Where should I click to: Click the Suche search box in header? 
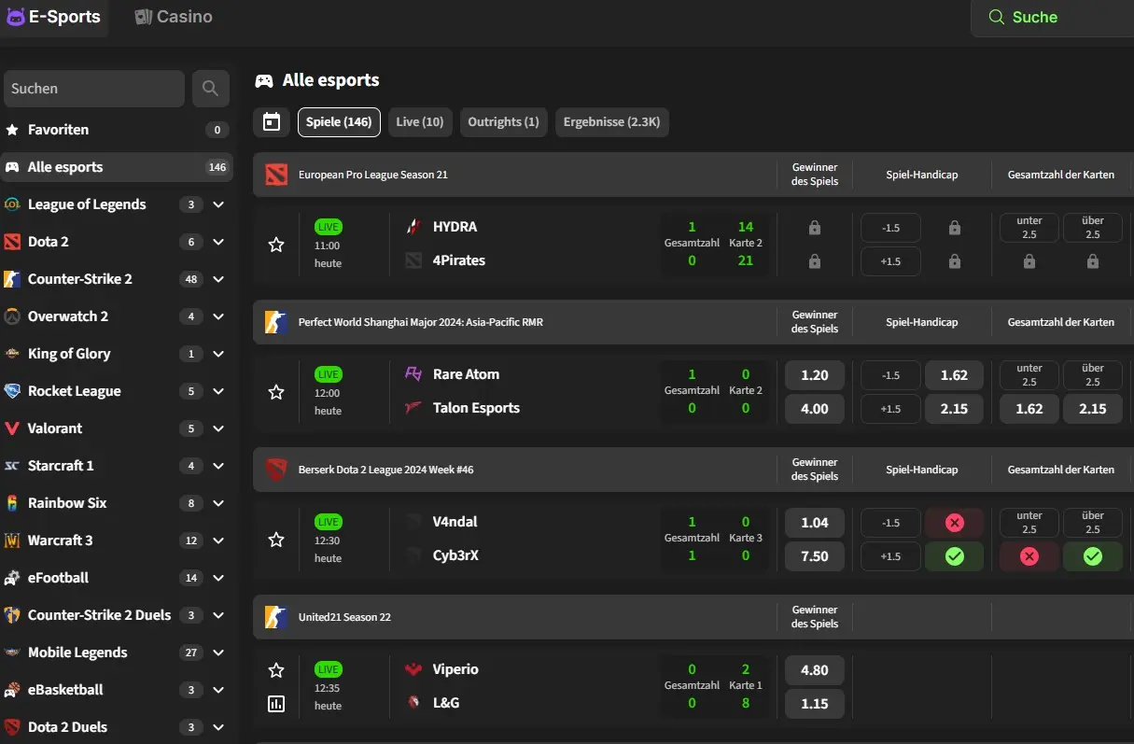[x=1053, y=18]
